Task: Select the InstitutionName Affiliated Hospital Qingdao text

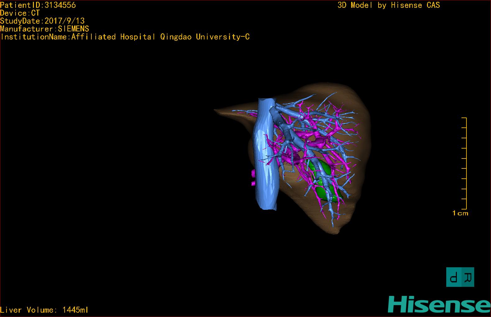Action: 125,37
